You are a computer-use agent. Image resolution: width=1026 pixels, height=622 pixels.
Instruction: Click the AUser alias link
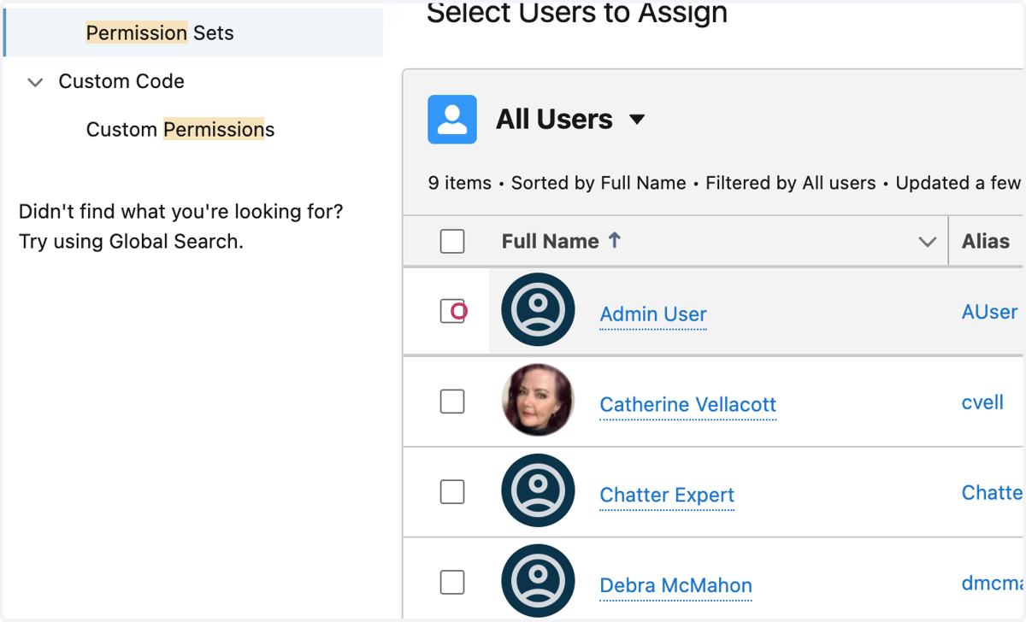[990, 312]
